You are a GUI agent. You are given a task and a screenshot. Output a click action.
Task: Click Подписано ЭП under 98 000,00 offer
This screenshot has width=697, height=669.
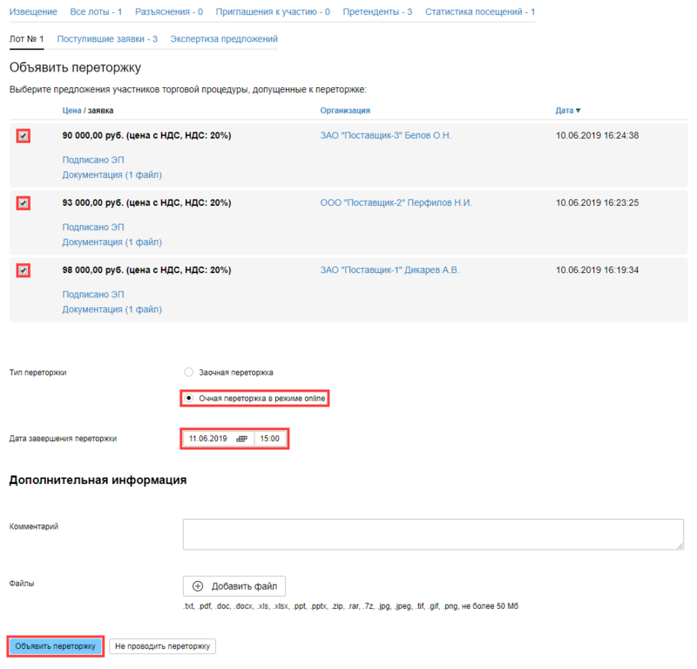tap(93, 294)
